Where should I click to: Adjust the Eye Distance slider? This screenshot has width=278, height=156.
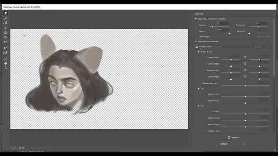[x=245, y=86]
